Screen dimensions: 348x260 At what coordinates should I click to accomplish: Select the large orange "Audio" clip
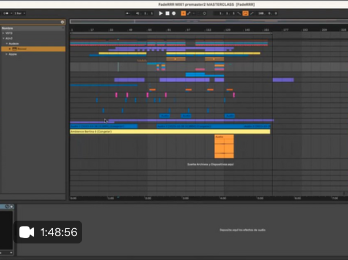pyautogui.click(x=224, y=147)
